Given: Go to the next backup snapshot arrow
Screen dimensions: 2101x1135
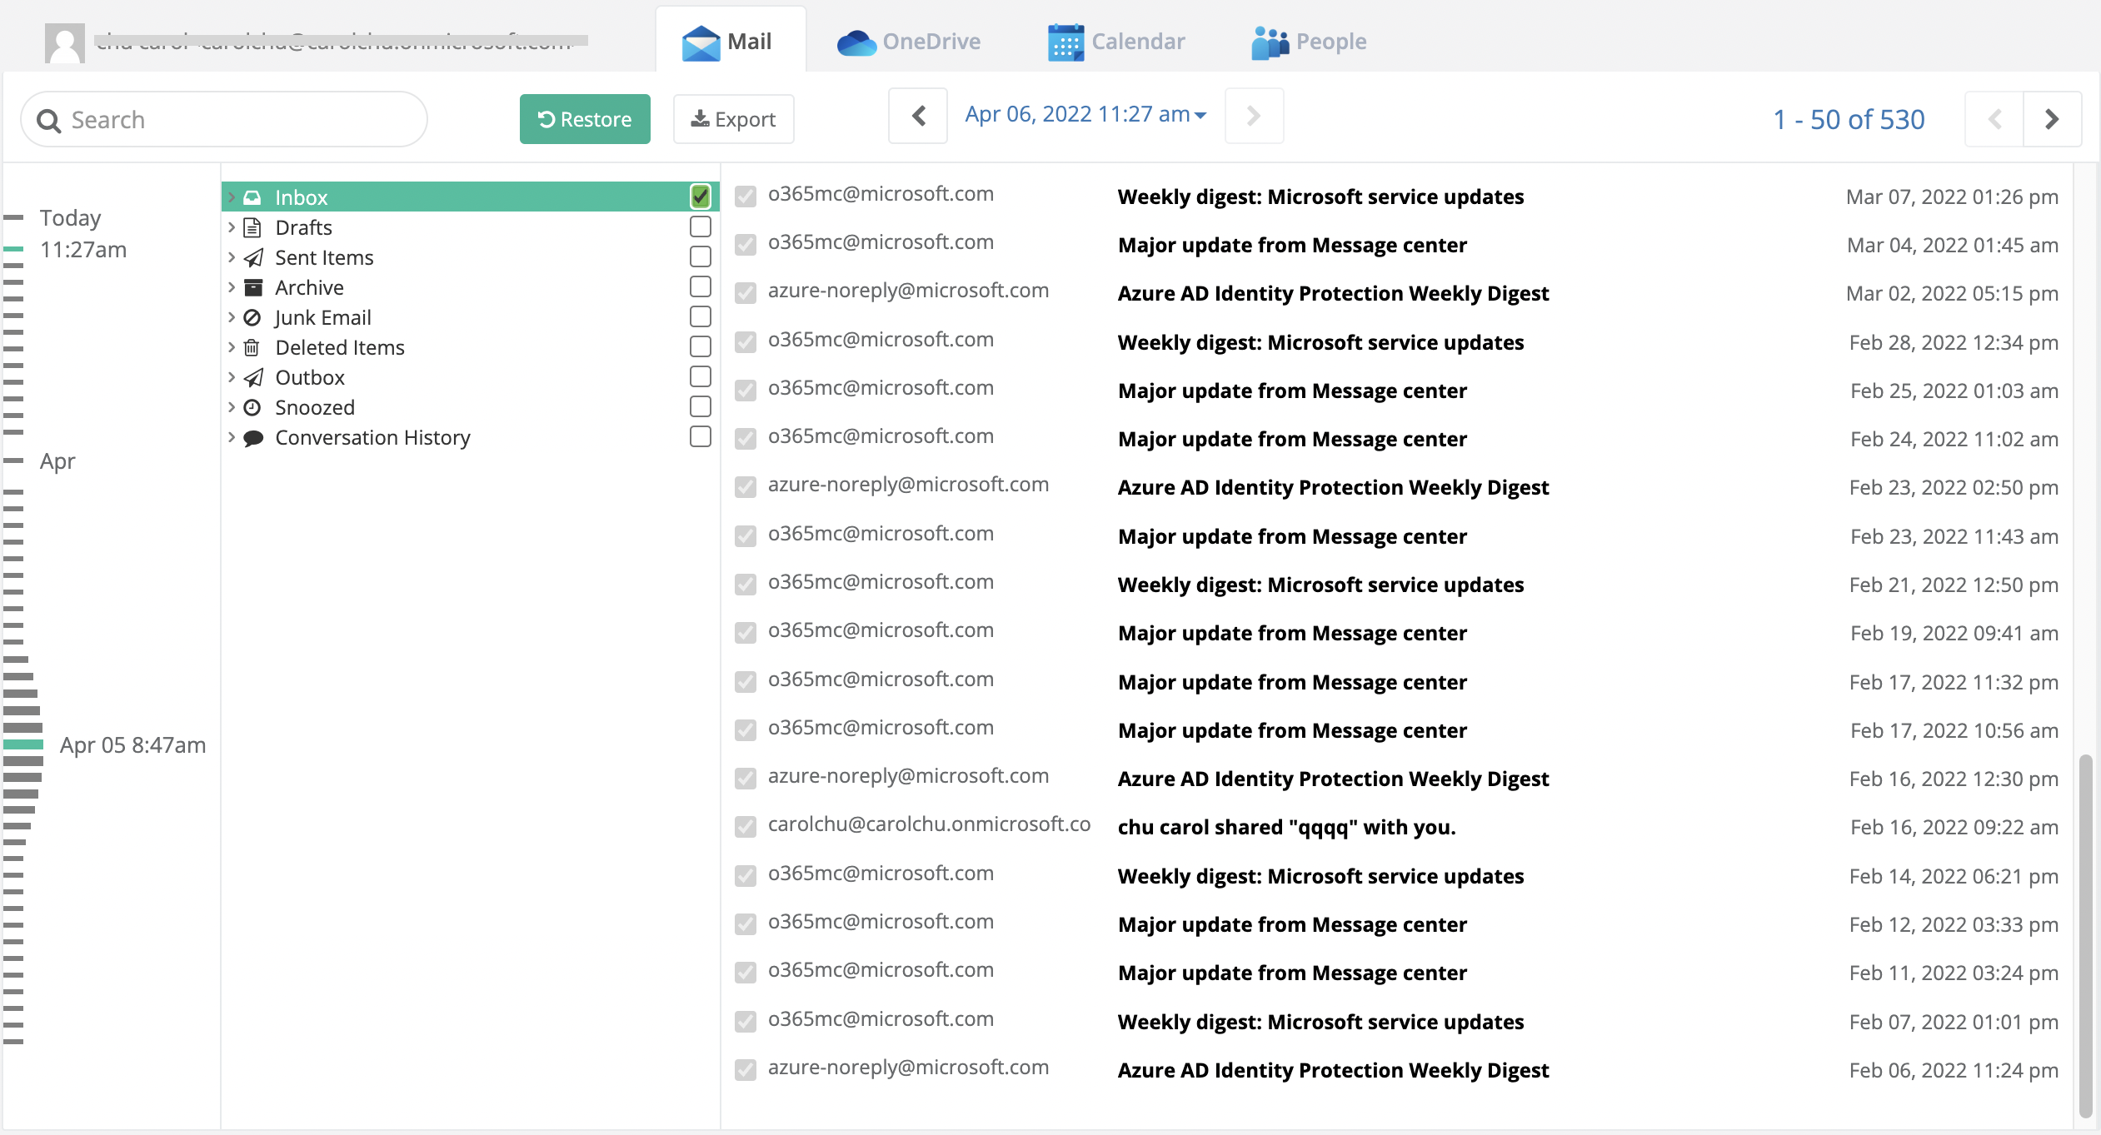Looking at the screenshot, I should click(1254, 116).
